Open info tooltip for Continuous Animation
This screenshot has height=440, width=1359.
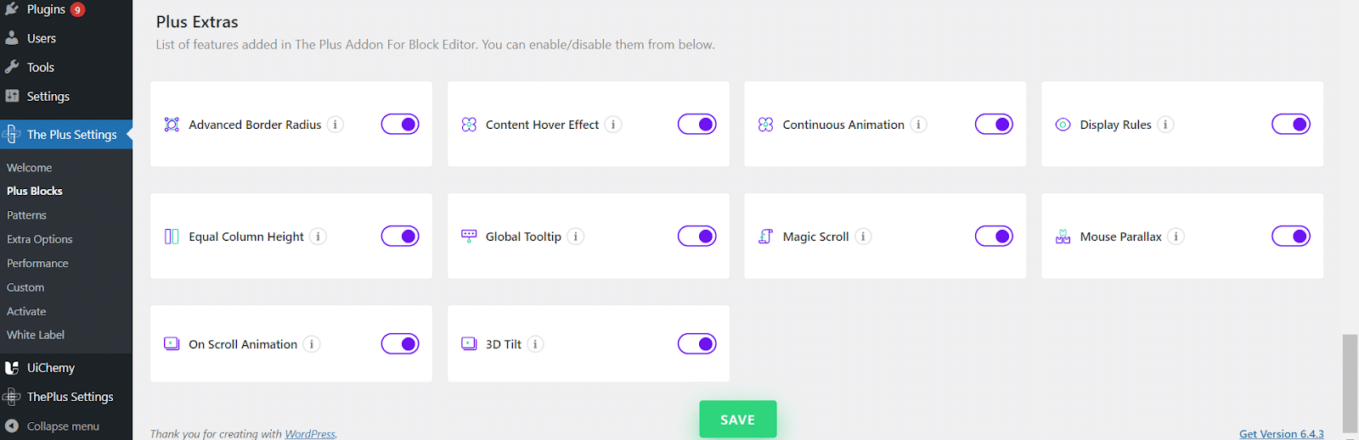(918, 125)
